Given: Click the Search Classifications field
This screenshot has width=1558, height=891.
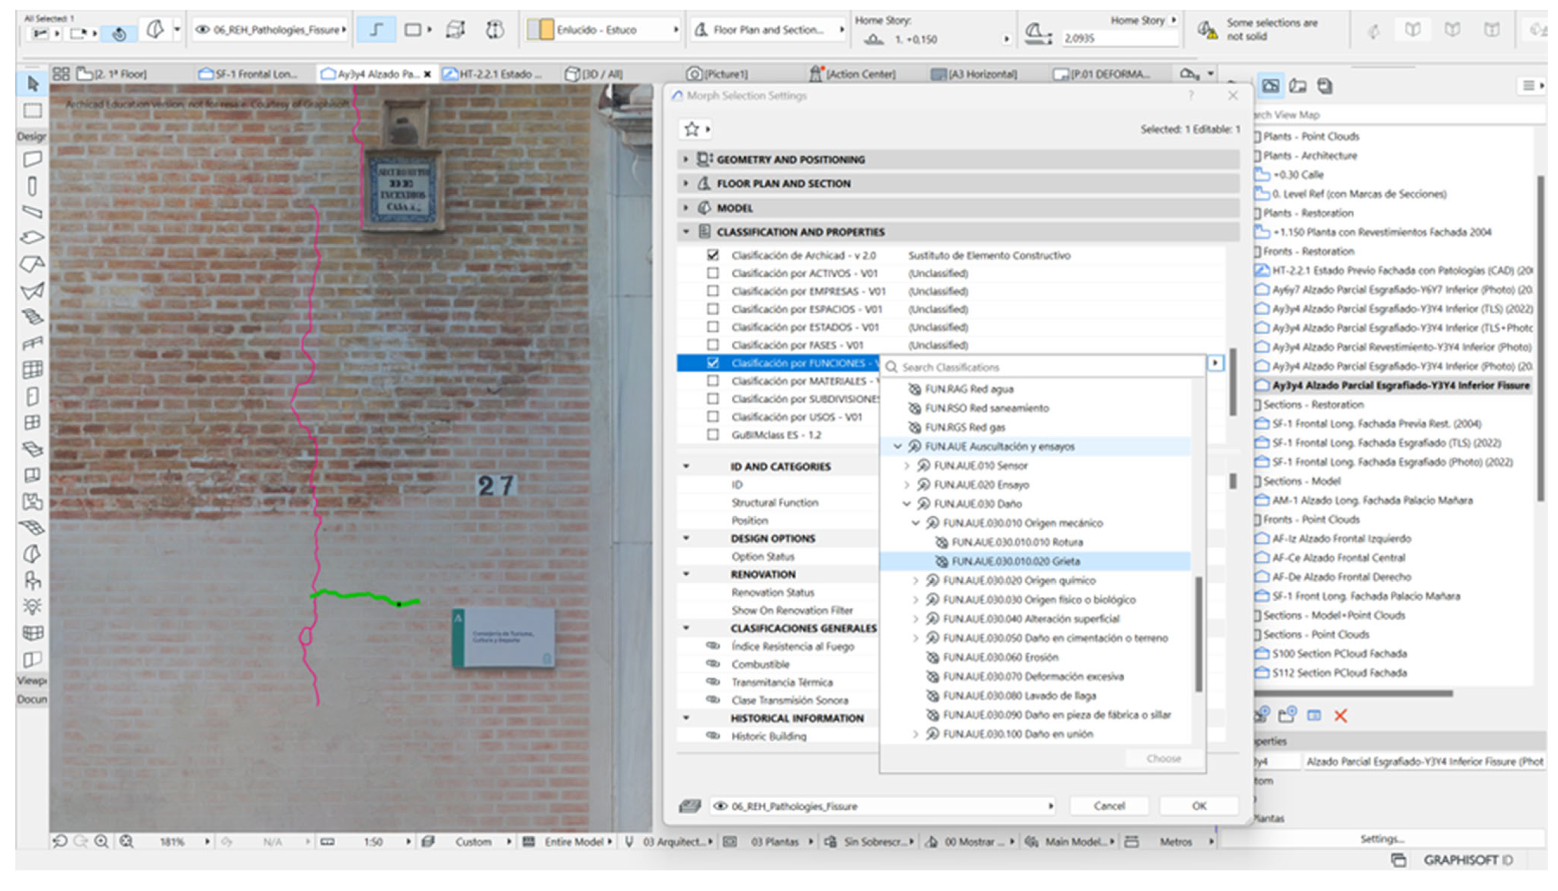Looking at the screenshot, I should coord(1040,367).
